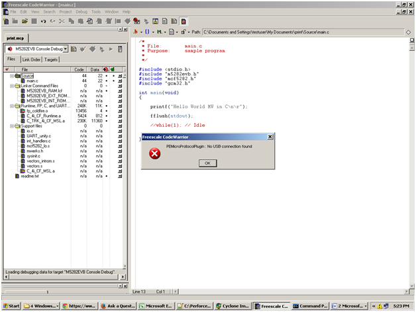The height and width of the screenshot is (312, 416).
Task: Switch to the Targets tab
Action: [x=51, y=59]
